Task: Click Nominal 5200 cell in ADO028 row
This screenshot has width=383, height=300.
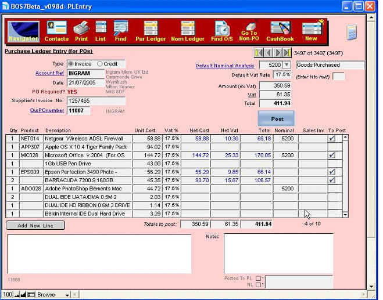Action: 285,189
